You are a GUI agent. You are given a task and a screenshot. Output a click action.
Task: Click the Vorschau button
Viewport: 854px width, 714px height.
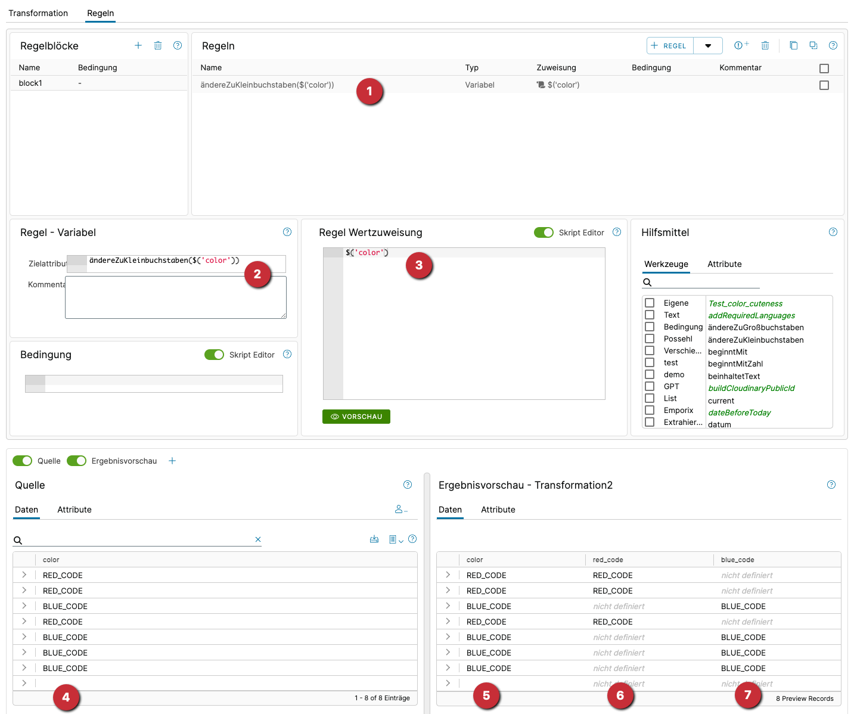click(x=356, y=417)
